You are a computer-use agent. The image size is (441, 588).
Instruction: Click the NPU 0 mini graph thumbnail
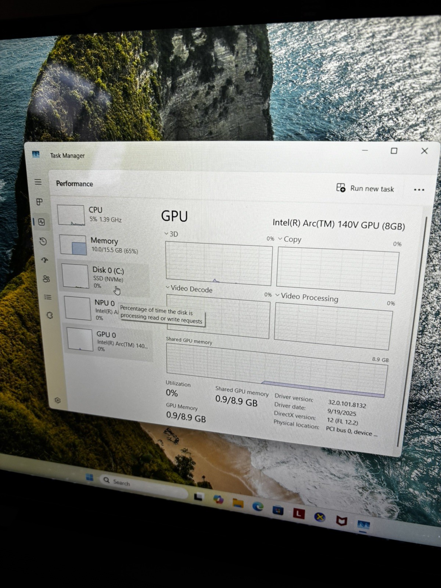pos(77,308)
